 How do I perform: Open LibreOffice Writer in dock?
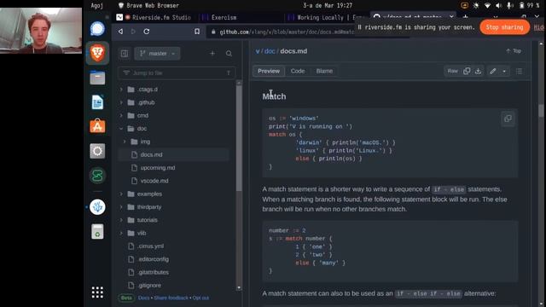97,102
